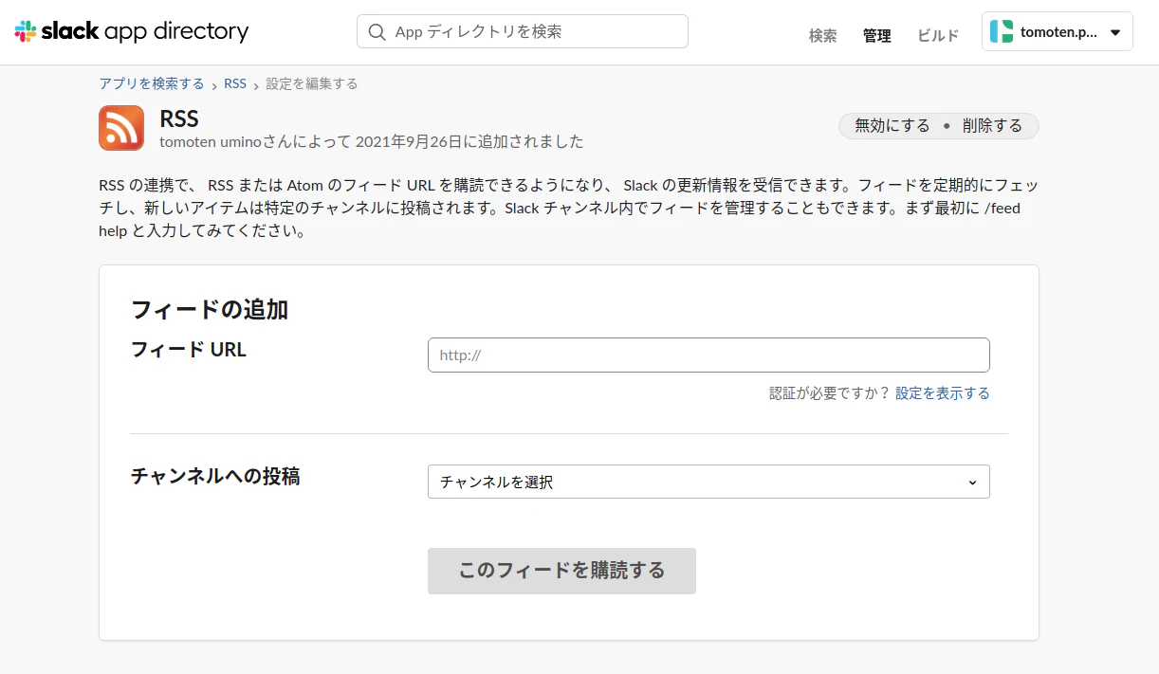The height and width of the screenshot is (674, 1159).
Task: Click 削除する to remove the app
Action: coord(992,126)
